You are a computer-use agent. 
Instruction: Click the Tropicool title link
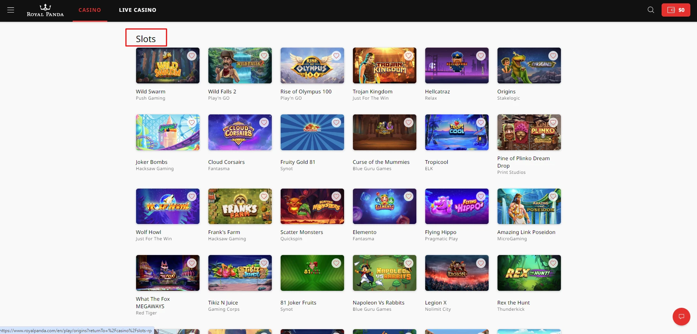tap(437, 162)
